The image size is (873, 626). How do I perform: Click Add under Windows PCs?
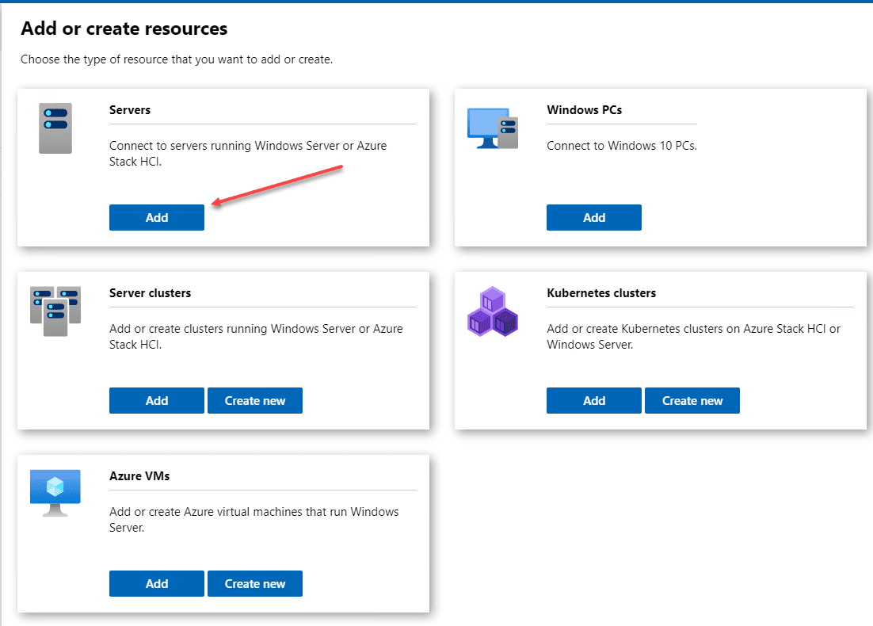click(x=593, y=217)
